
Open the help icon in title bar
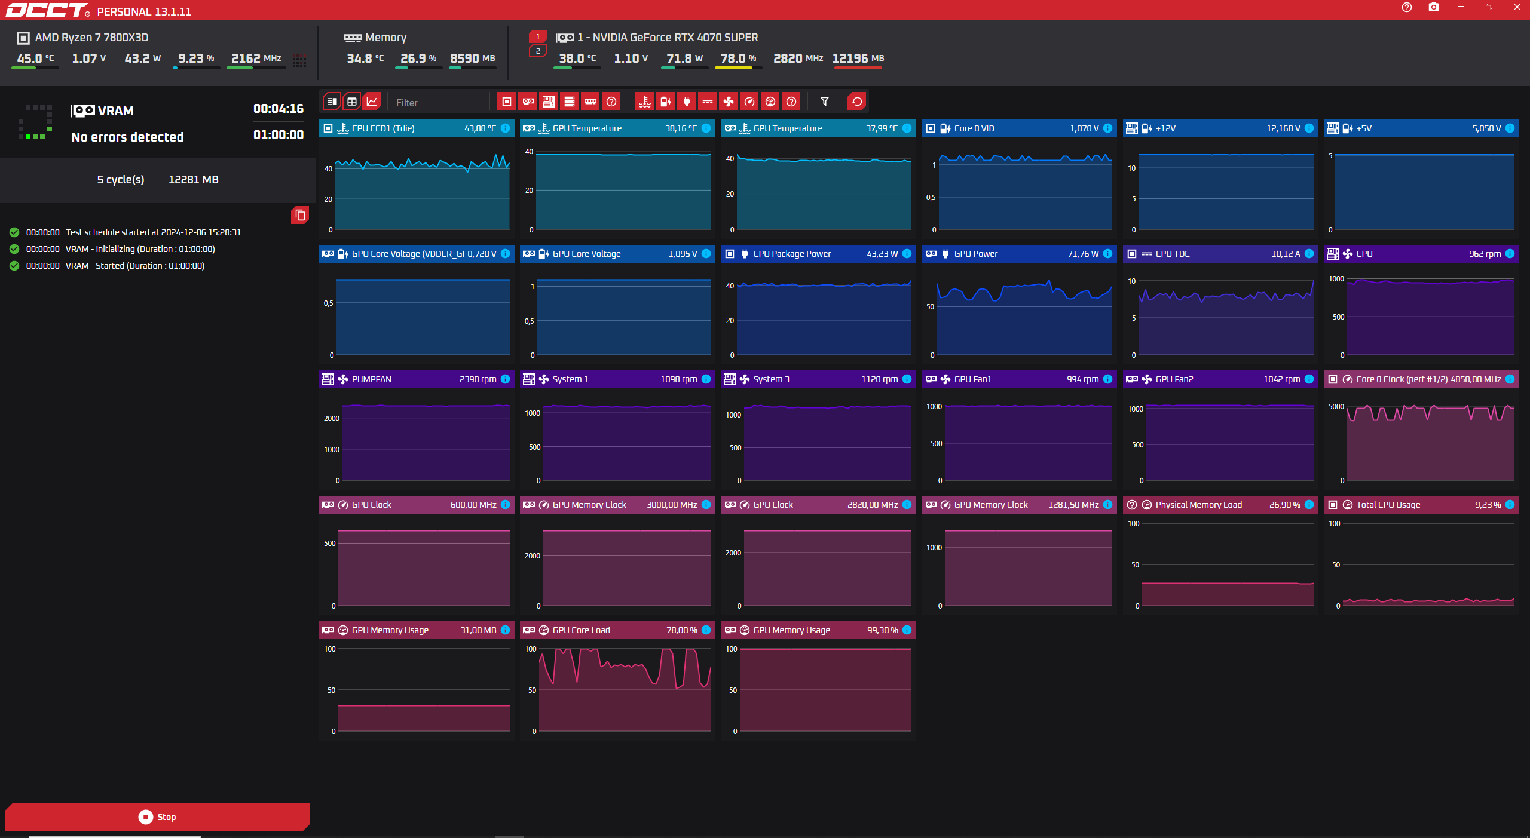tap(1407, 7)
